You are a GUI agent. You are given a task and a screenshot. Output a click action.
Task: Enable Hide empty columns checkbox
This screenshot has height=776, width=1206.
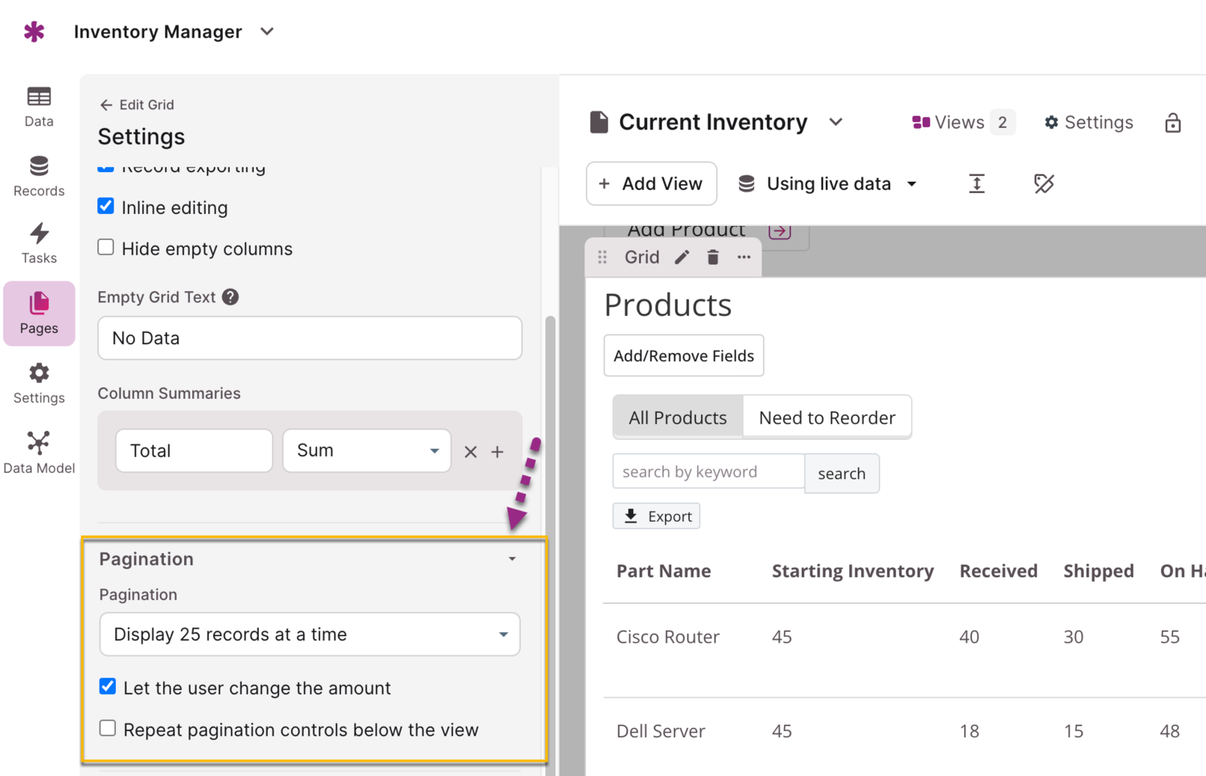point(106,248)
